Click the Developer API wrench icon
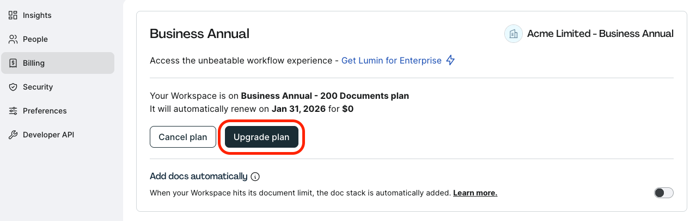This screenshot has height=221, width=696. pos(13,135)
